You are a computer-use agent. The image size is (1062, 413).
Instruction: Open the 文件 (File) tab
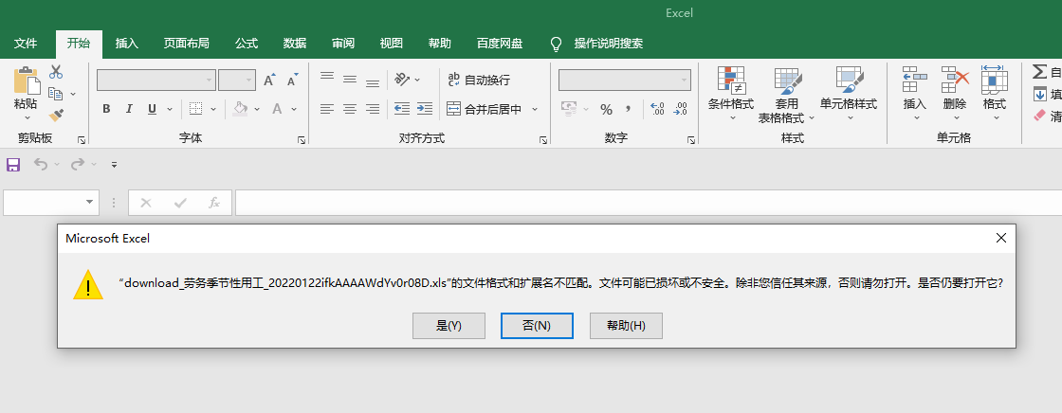point(26,44)
